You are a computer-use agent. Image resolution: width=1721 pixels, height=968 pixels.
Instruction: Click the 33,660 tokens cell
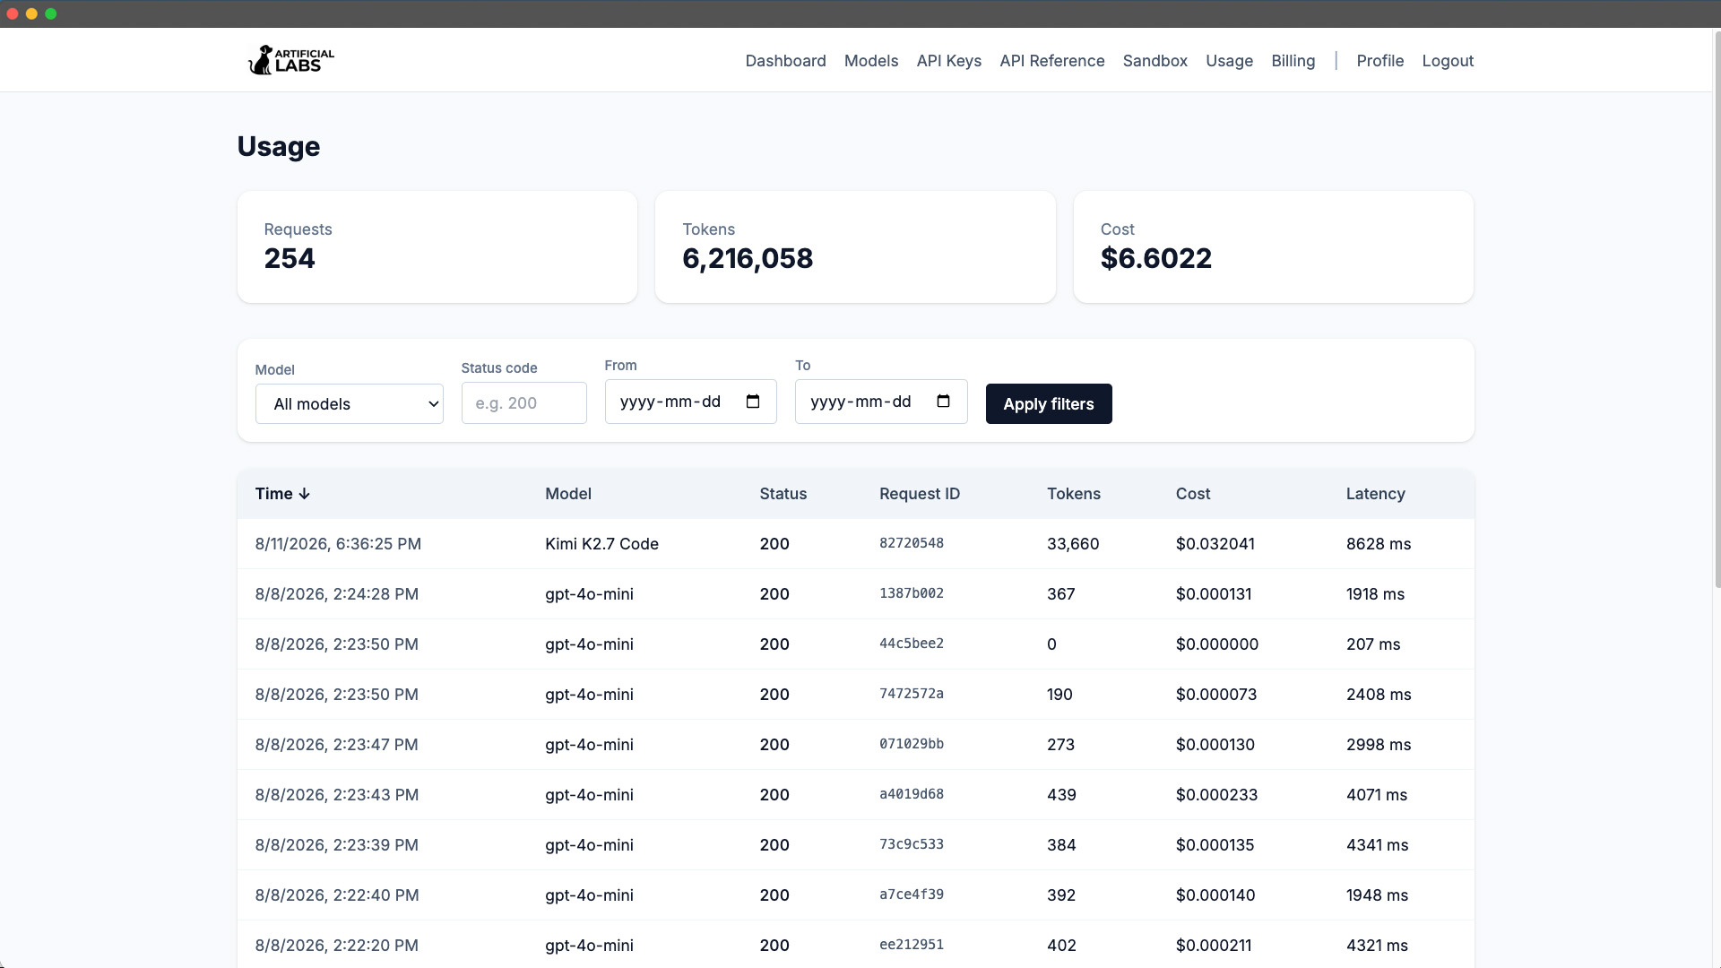[1073, 544]
